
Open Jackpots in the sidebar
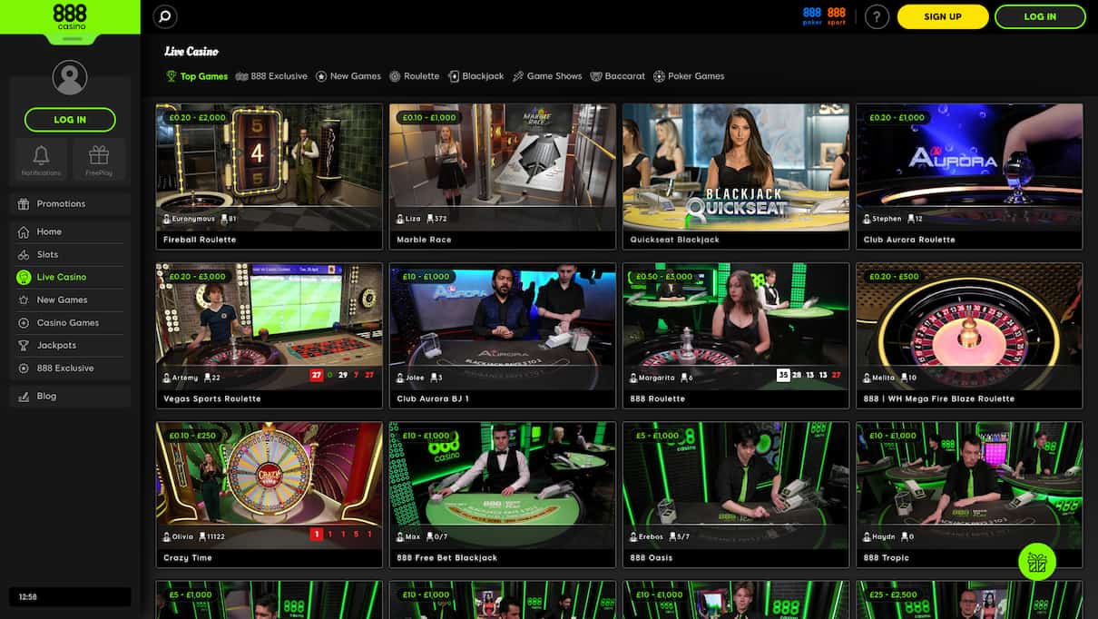point(70,346)
